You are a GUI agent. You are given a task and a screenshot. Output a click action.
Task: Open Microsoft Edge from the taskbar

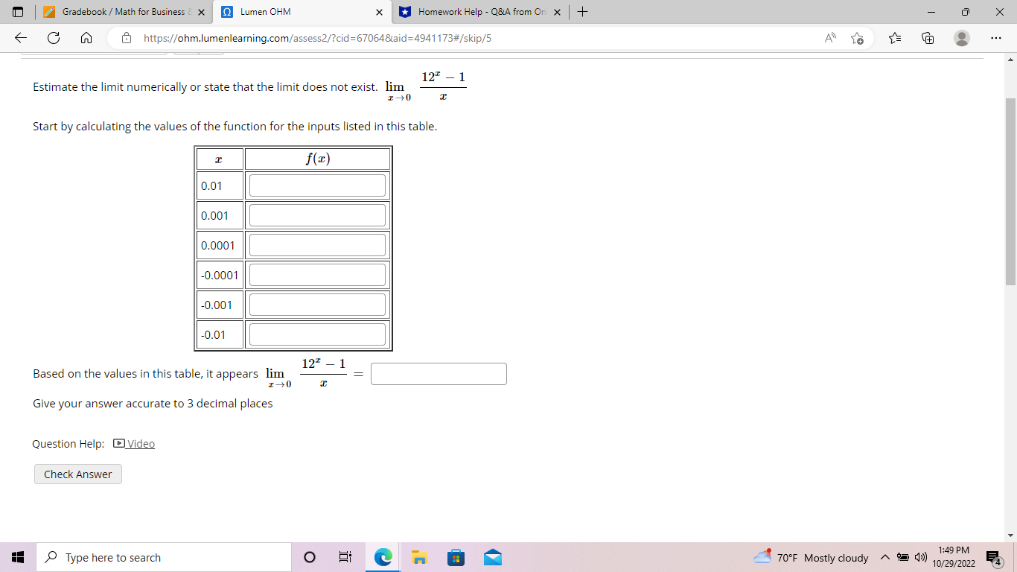(382, 557)
